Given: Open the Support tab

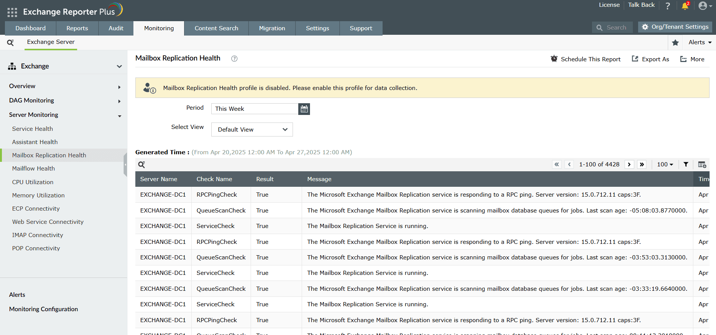Looking at the screenshot, I should pyautogui.click(x=361, y=28).
